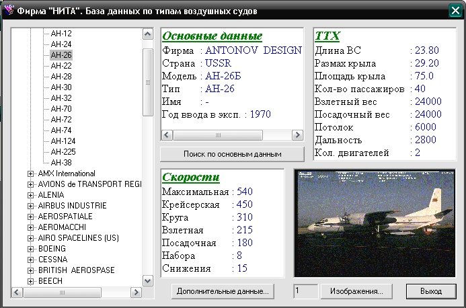The width and height of the screenshot is (466, 308).
Task: Click tree horizontal scrollbar left arrow
Action: point(17,293)
